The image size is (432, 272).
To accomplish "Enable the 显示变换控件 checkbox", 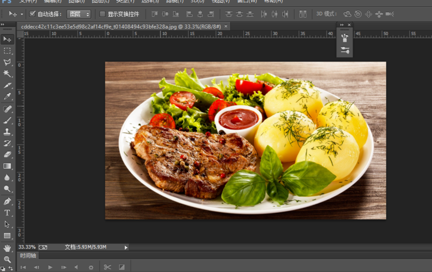I will 102,14.
